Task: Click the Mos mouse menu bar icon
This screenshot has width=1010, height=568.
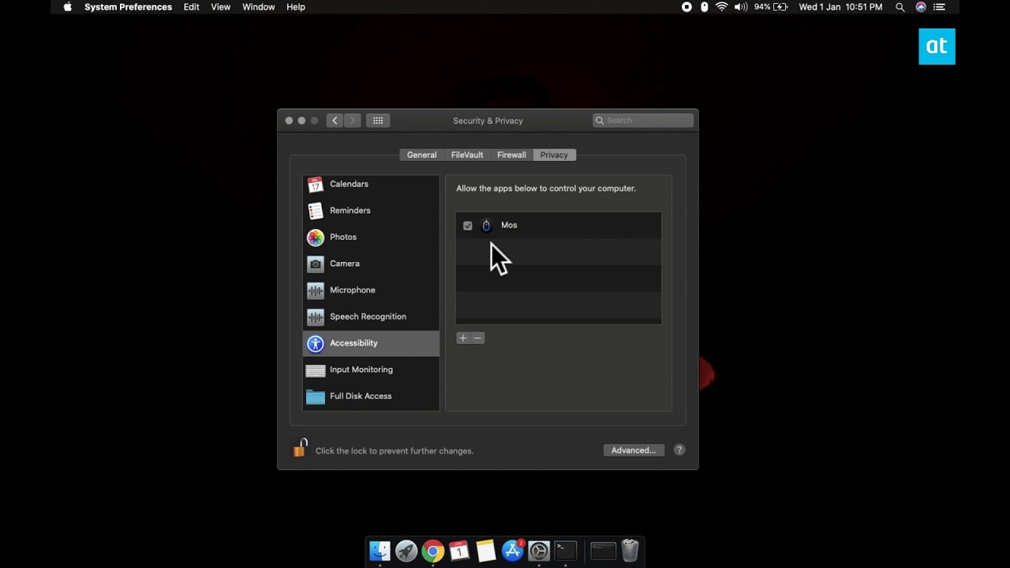Action: (x=705, y=7)
